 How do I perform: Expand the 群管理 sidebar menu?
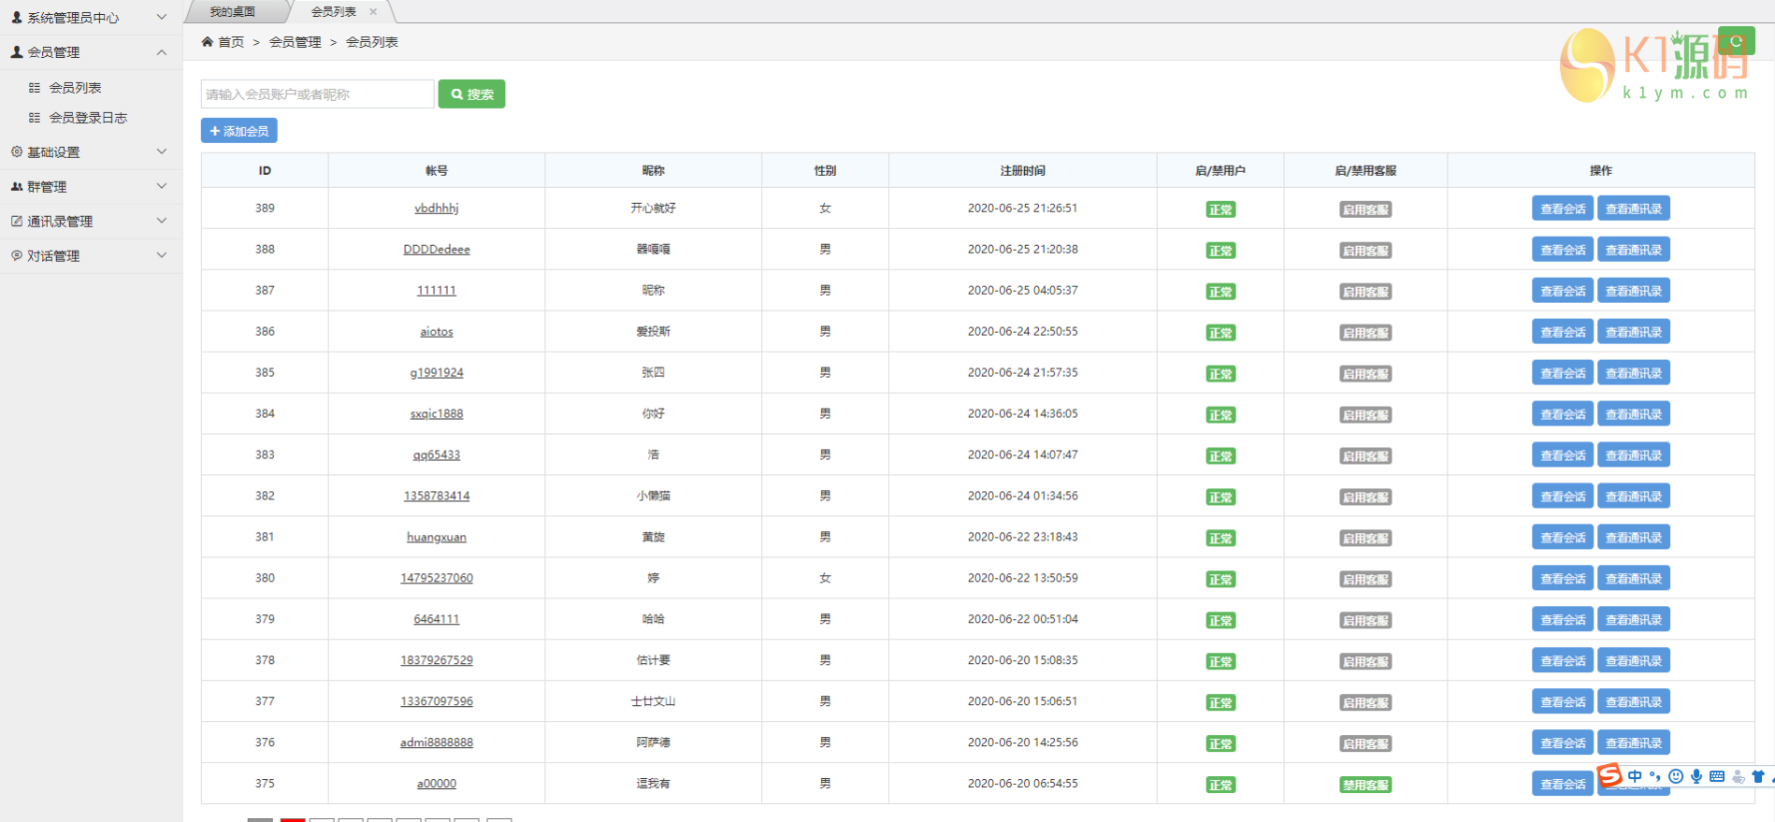[x=90, y=187]
